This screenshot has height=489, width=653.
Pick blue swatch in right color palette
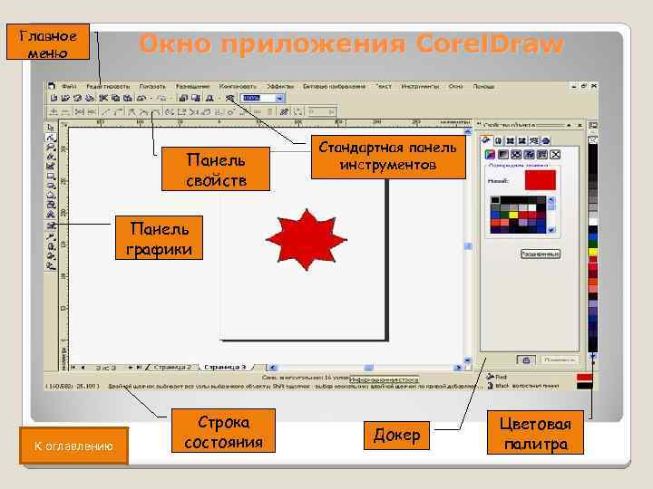pyautogui.click(x=592, y=236)
